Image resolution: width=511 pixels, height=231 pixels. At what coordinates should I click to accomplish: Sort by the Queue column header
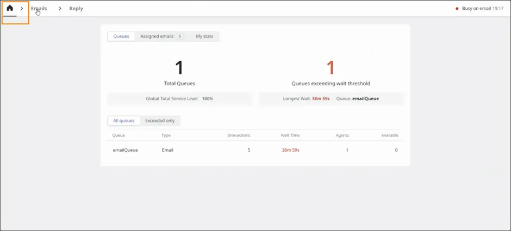tap(119, 135)
